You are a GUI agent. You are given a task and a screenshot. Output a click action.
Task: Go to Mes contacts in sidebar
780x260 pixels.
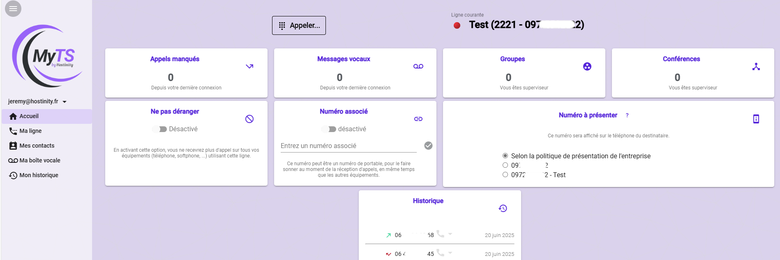pyautogui.click(x=37, y=146)
